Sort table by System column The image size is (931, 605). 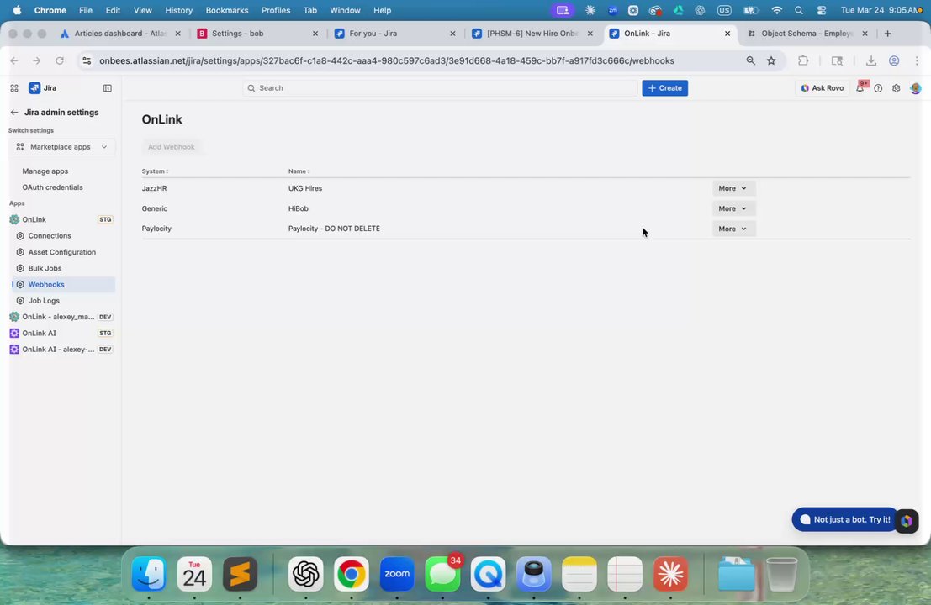click(x=155, y=171)
